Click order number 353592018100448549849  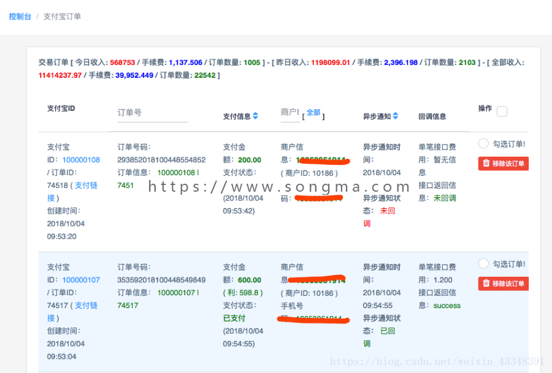point(161,280)
